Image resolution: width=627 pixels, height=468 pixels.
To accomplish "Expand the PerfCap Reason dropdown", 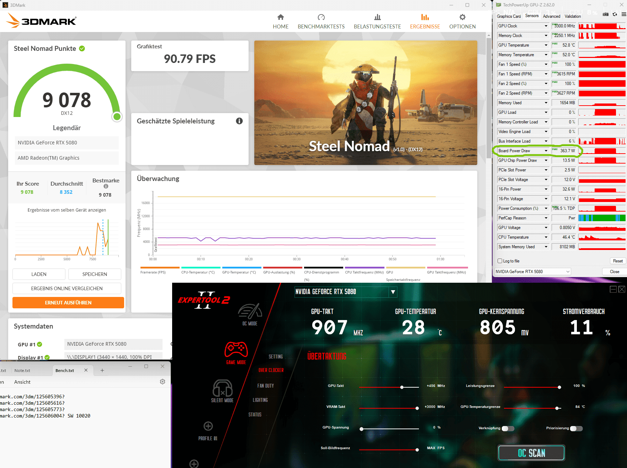I will 546,218.
